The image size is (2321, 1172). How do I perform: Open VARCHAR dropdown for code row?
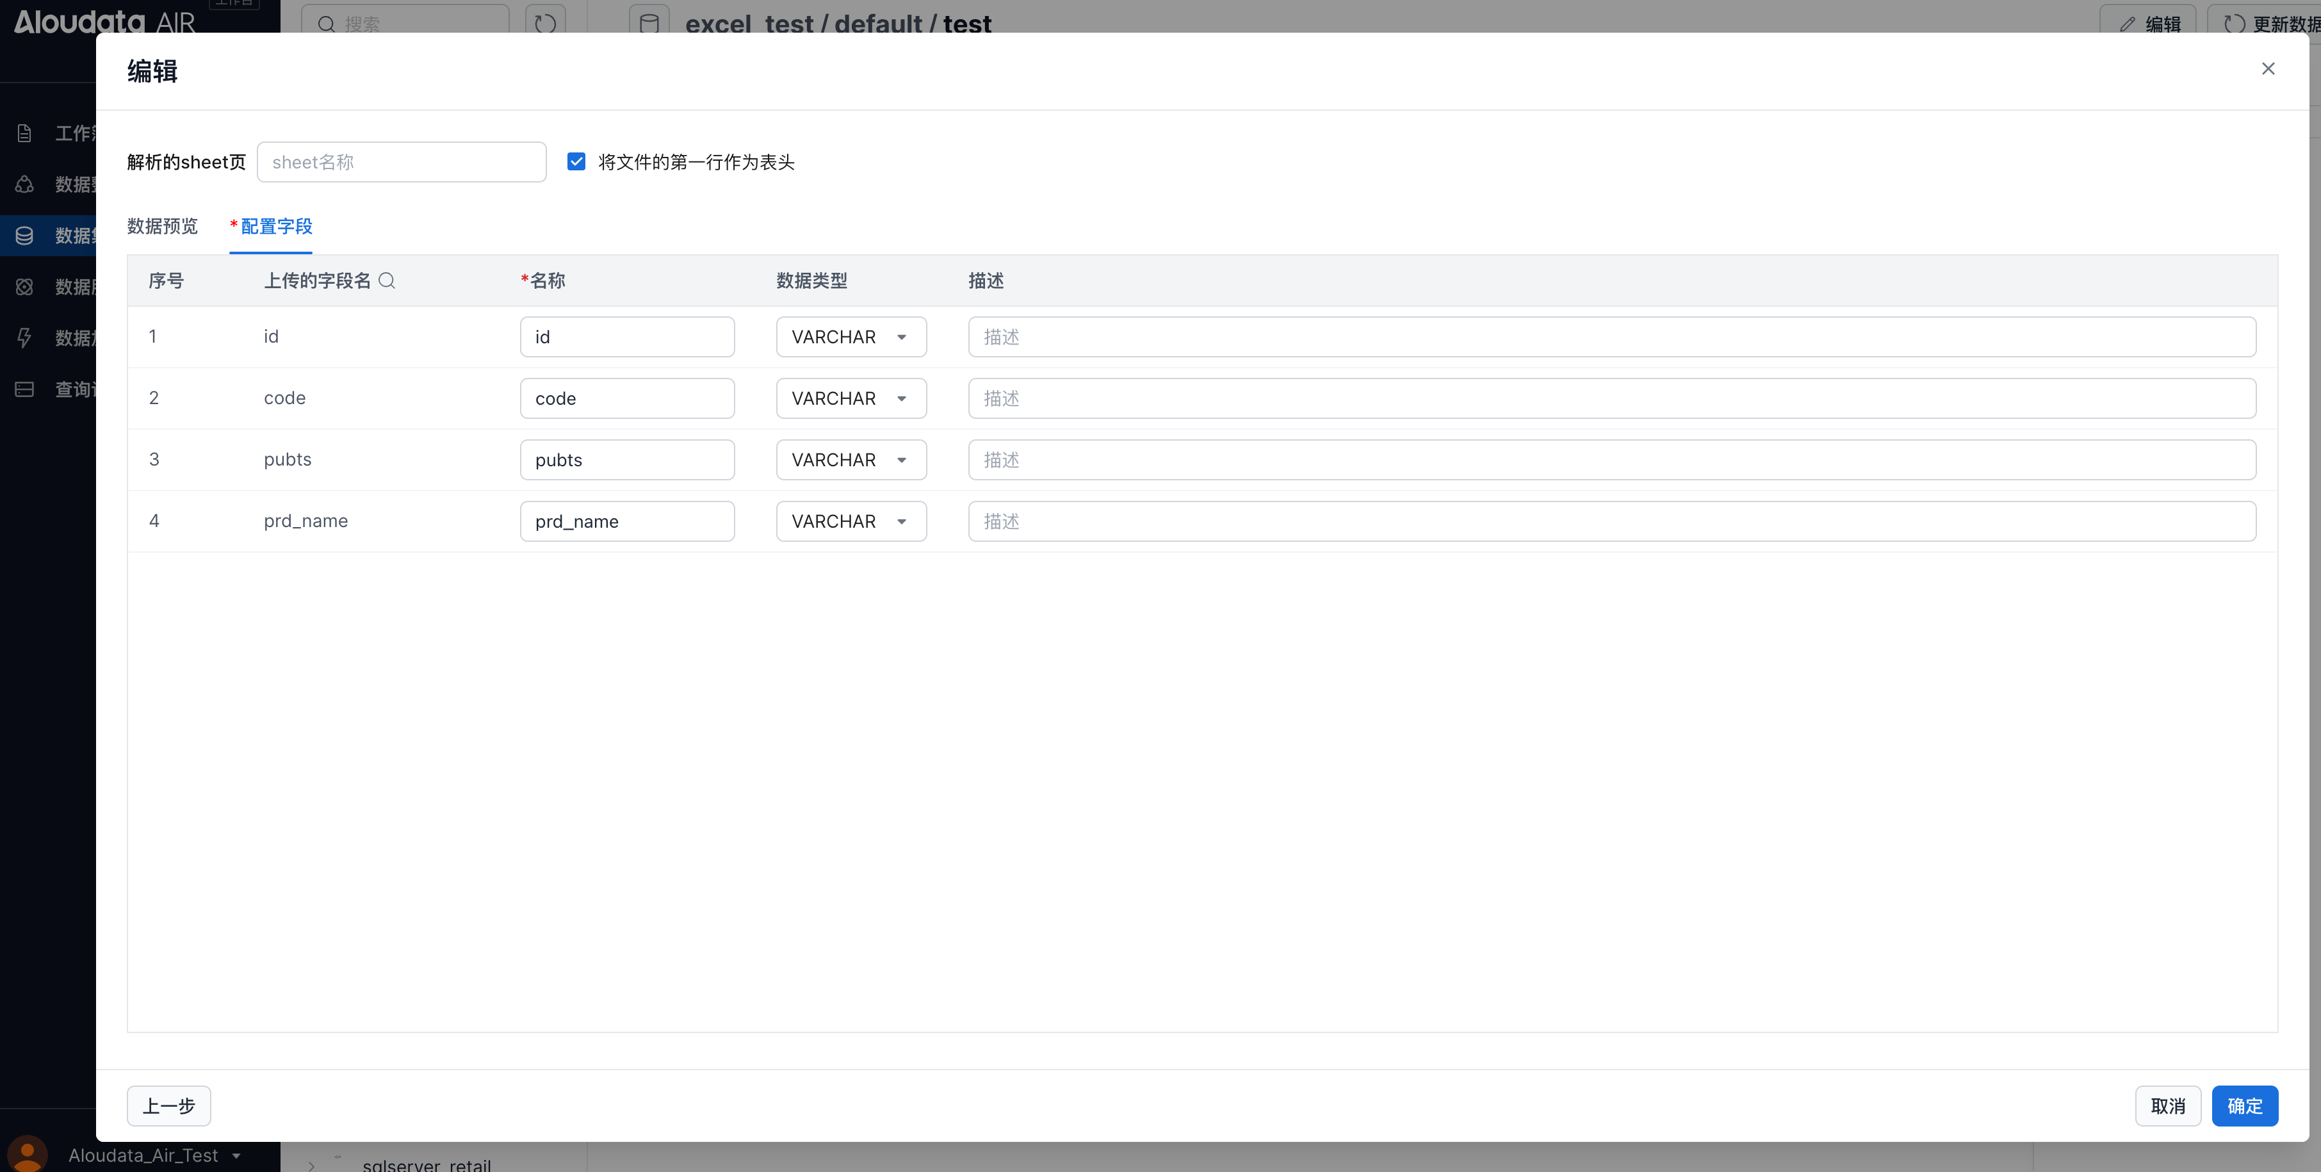(851, 398)
